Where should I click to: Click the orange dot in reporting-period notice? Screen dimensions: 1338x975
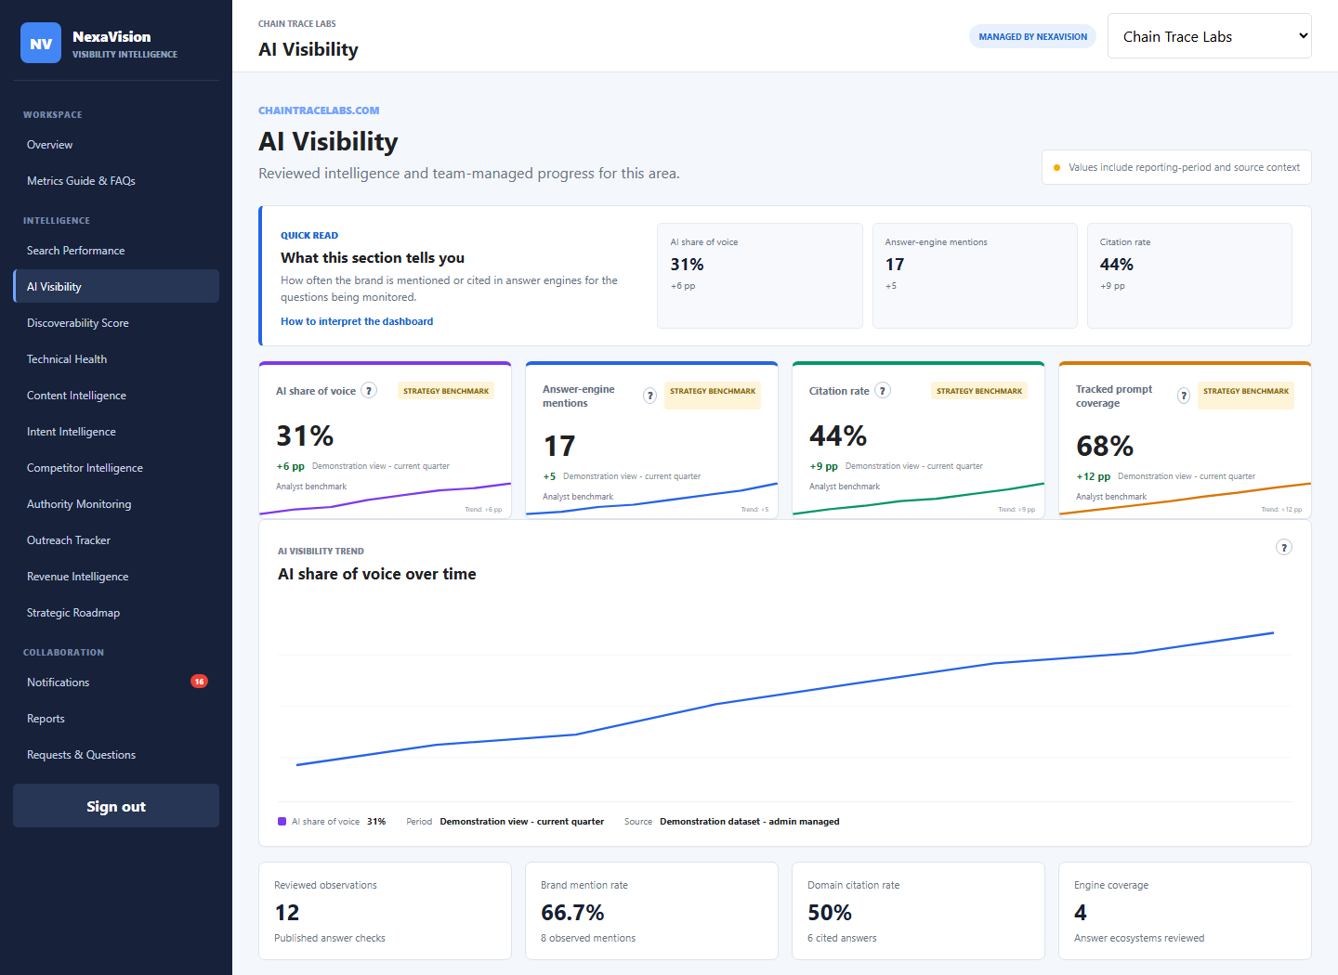tap(1056, 168)
